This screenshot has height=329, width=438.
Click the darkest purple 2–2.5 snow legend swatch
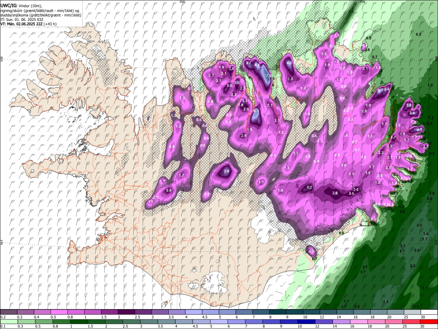[126, 312]
